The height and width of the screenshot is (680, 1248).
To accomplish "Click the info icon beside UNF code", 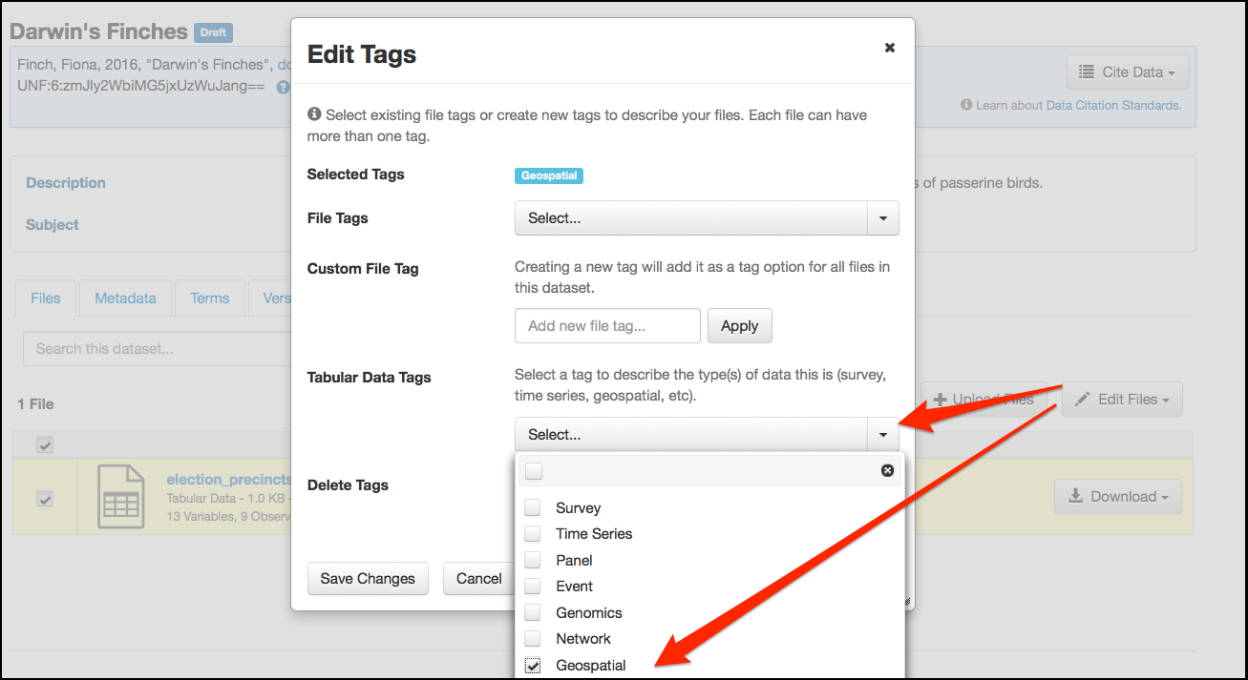I will [283, 87].
